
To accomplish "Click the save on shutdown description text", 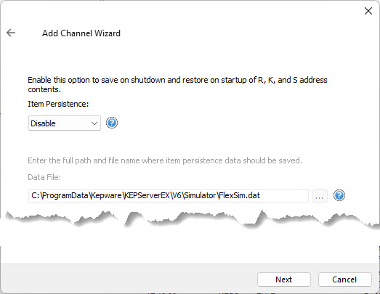I will point(177,84).
